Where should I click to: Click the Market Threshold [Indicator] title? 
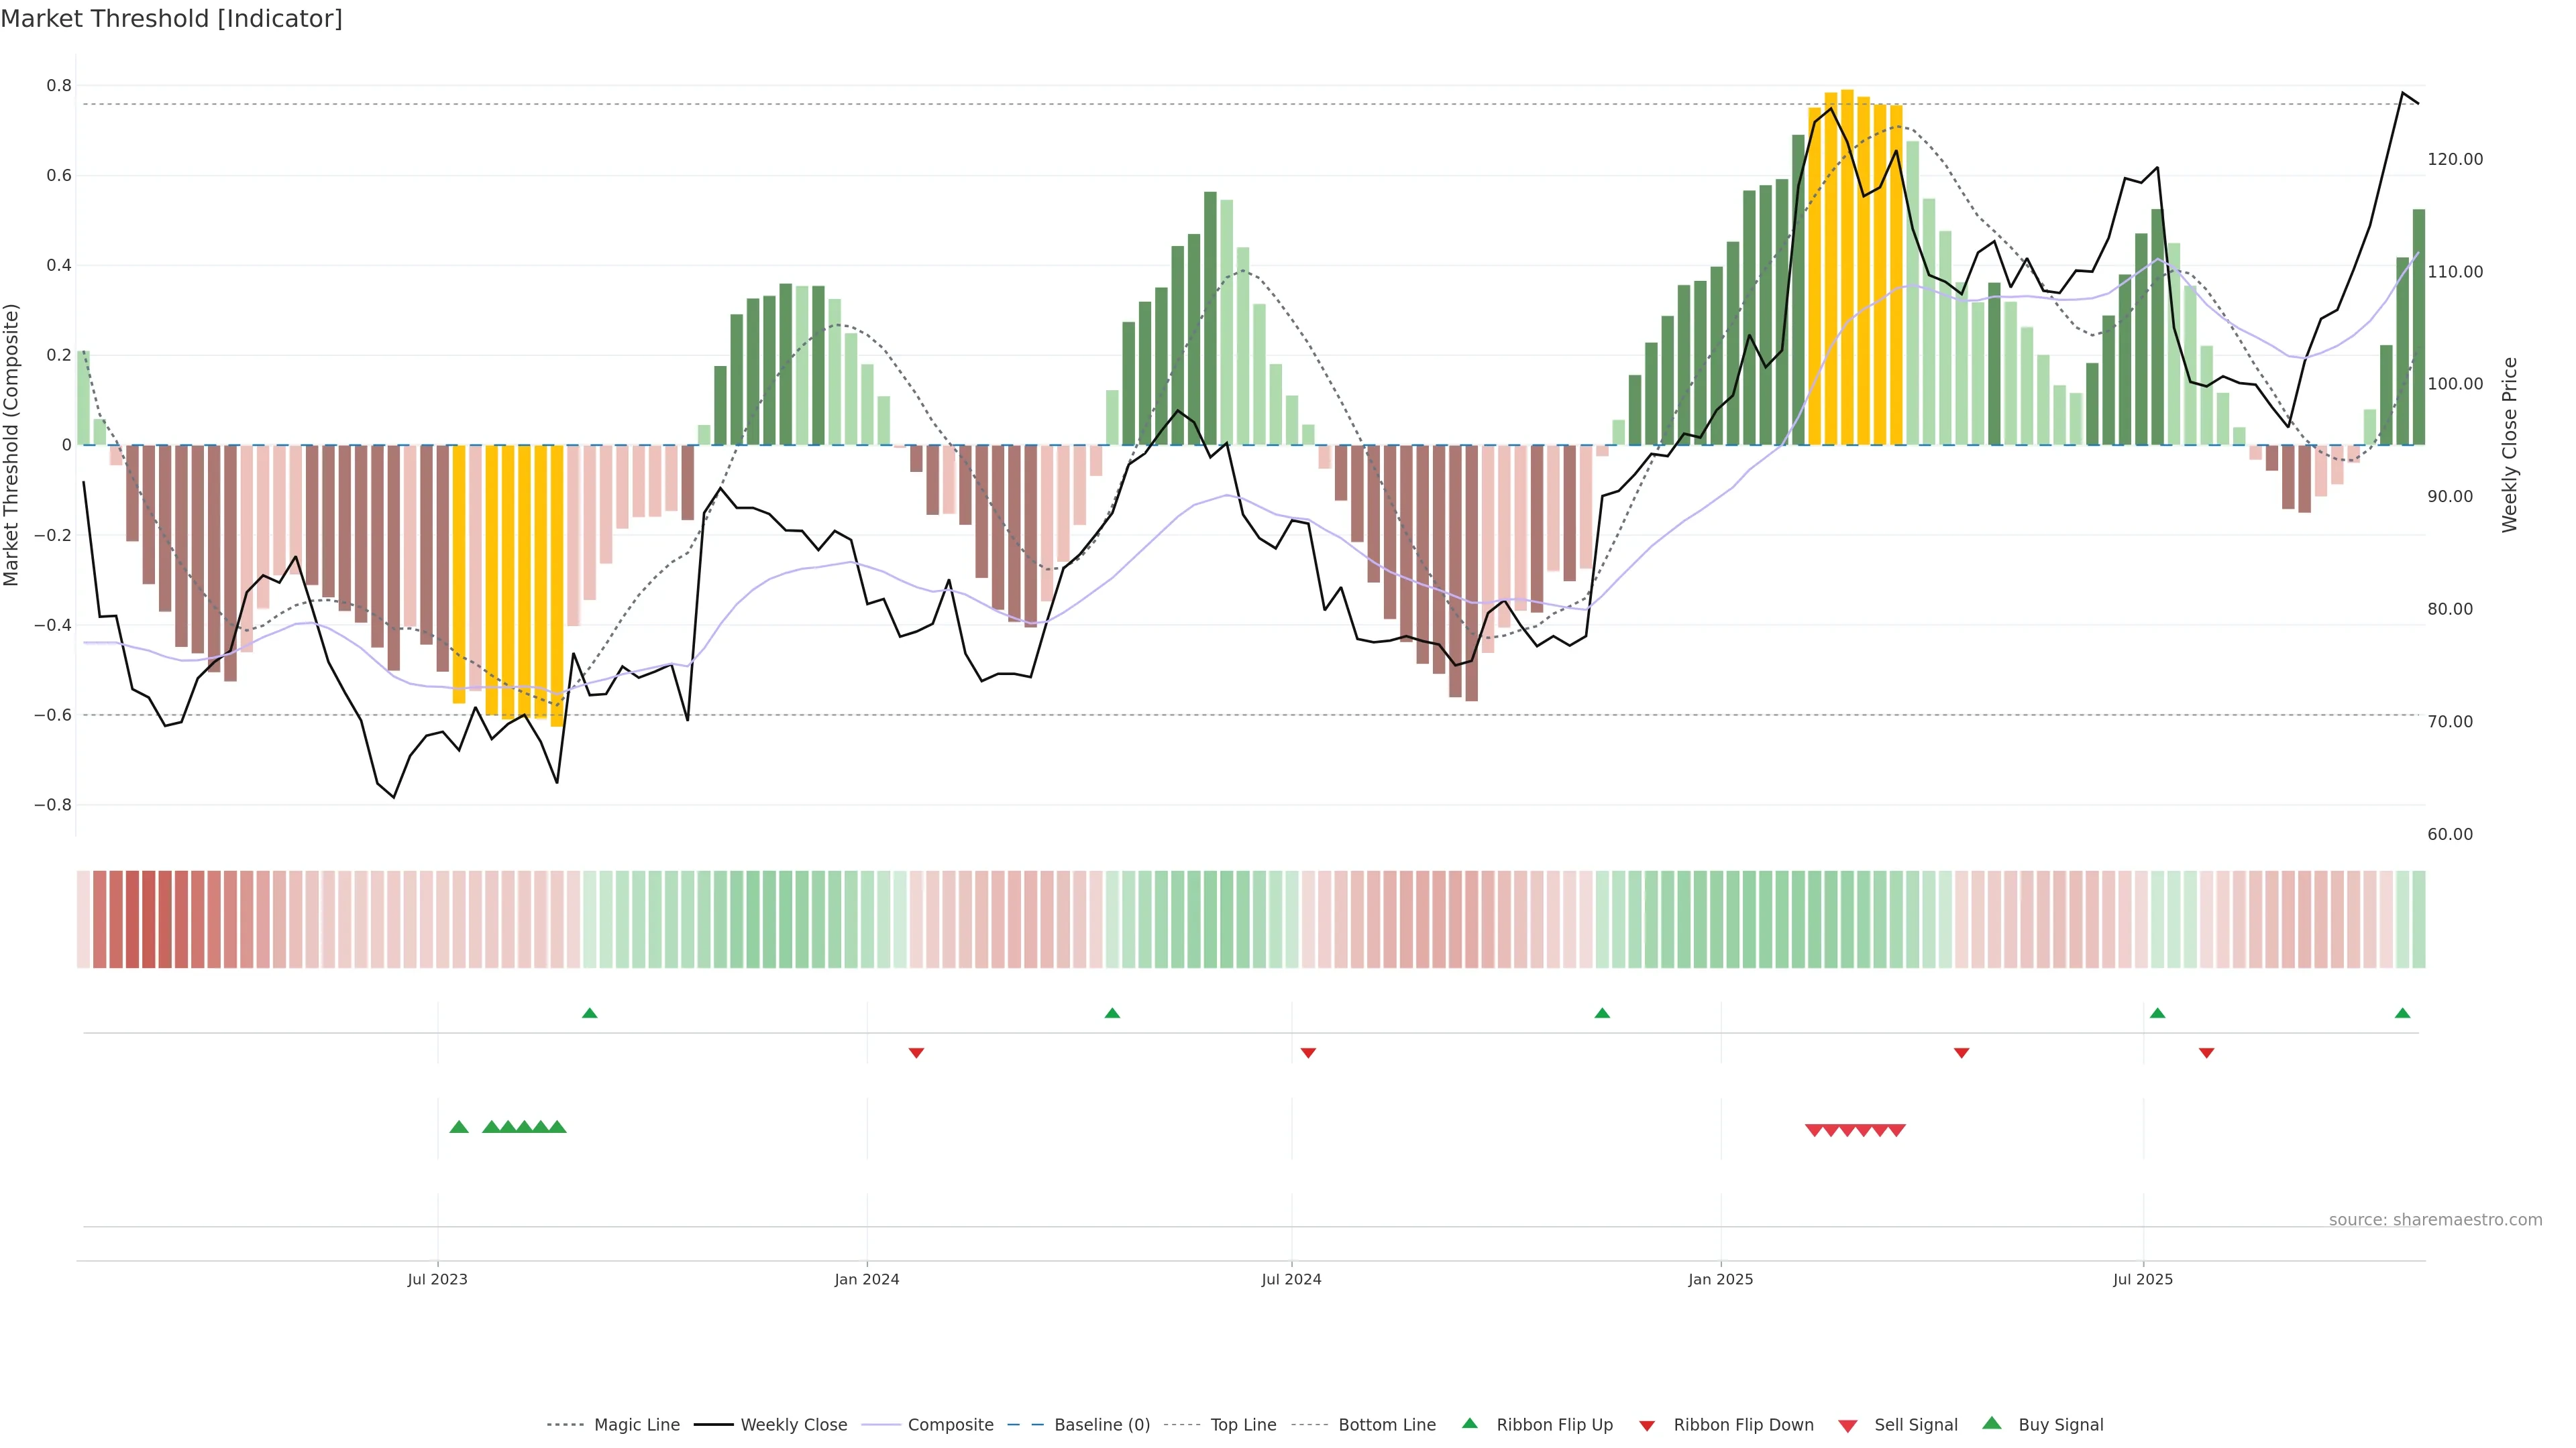pos(171,19)
